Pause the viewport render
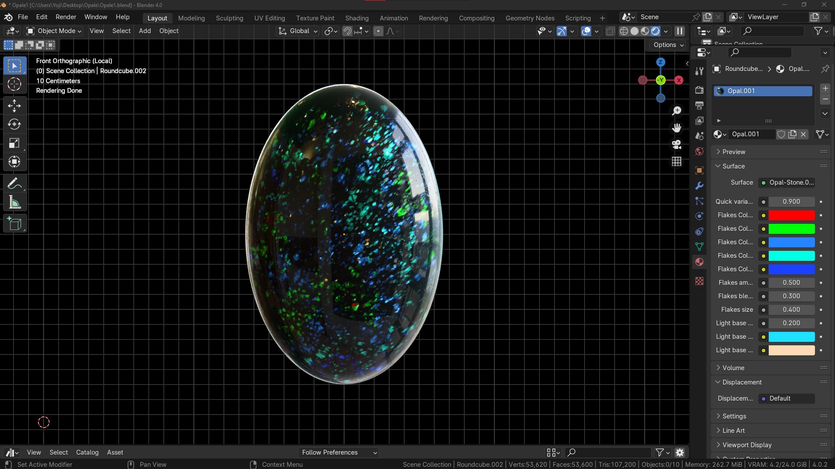835x469 pixels. point(679,31)
